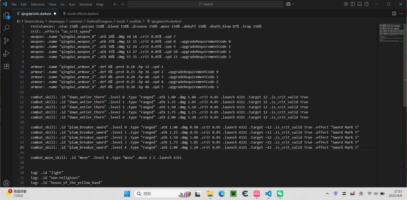Click "qingdai_weapon_4" on line 7
The width and height of the screenshot is (407, 200).
(x=77, y=57)
